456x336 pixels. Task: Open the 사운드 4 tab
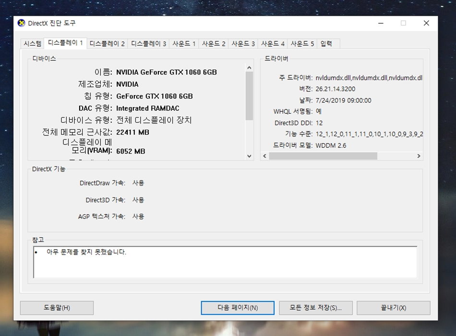273,44
